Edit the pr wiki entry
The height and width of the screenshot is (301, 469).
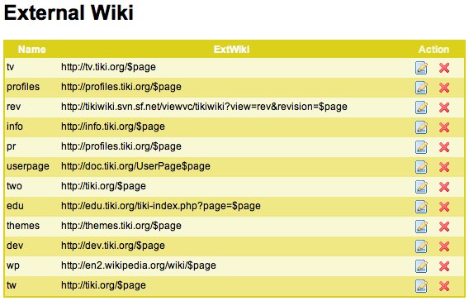(421, 147)
